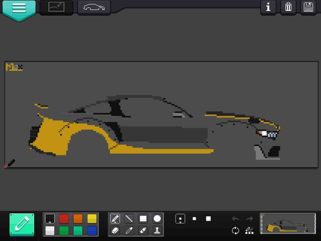This screenshot has height=241, width=321.
Task: Switch to the drawing canvas tab
Action: (x=56, y=7)
